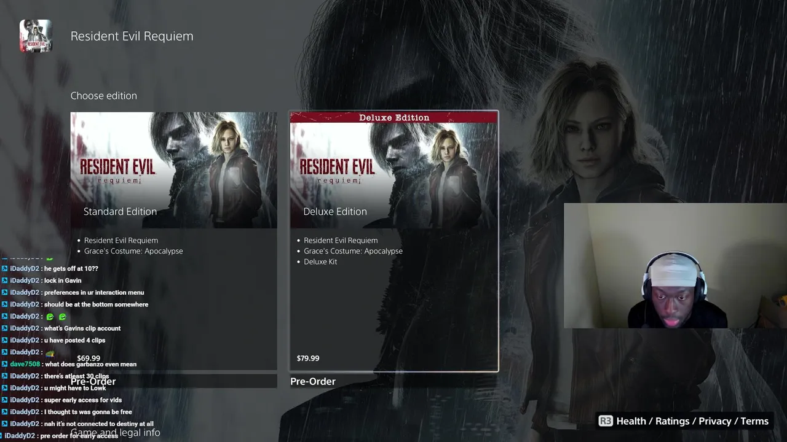Click chat message "what's Gavins clip account"

[x=82, y=328]
